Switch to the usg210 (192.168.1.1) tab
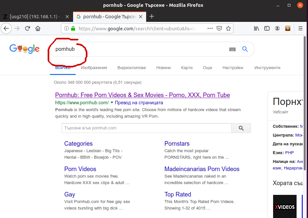 36,17
